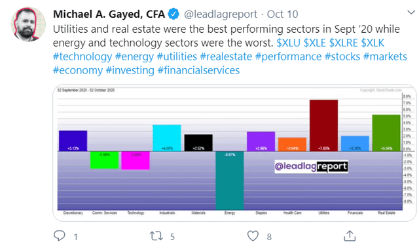Open the Oct 10 timestamp link
This screenshot has width=419, height=248.
pos(282,14)
